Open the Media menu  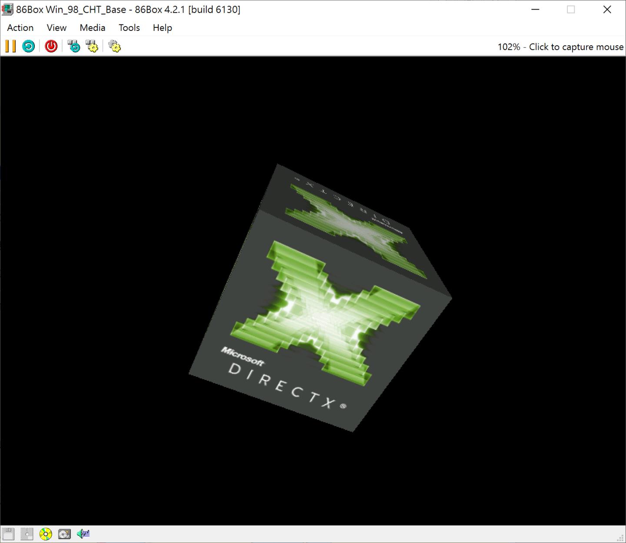(x=93, y=28)
